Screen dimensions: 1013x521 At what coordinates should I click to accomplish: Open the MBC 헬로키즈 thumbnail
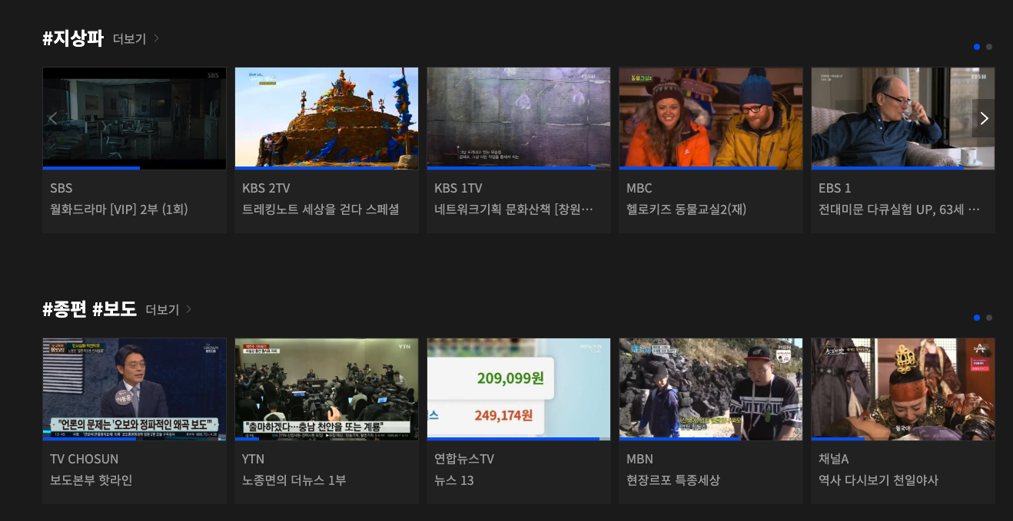[x=711, y=118]
